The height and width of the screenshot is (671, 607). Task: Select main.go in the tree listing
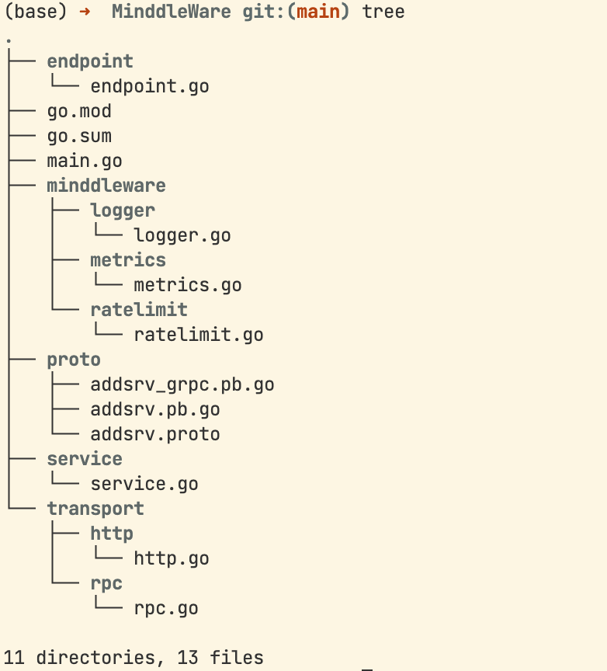[x=85, y=162]
